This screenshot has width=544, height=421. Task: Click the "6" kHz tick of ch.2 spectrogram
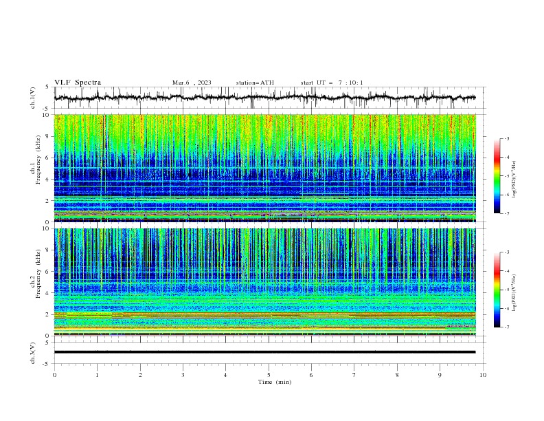[x=49, y=271]
